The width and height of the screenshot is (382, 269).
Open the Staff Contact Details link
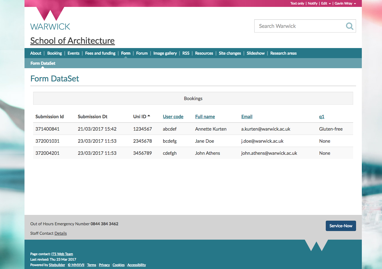pos(61,233)
